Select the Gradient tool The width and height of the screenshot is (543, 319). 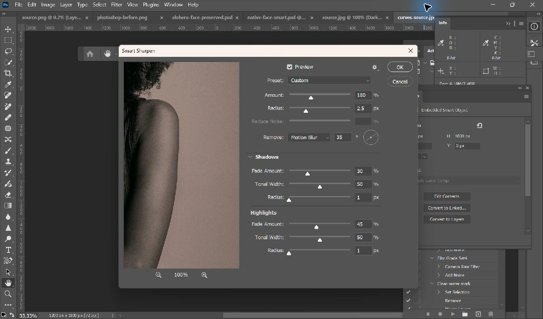8,206
